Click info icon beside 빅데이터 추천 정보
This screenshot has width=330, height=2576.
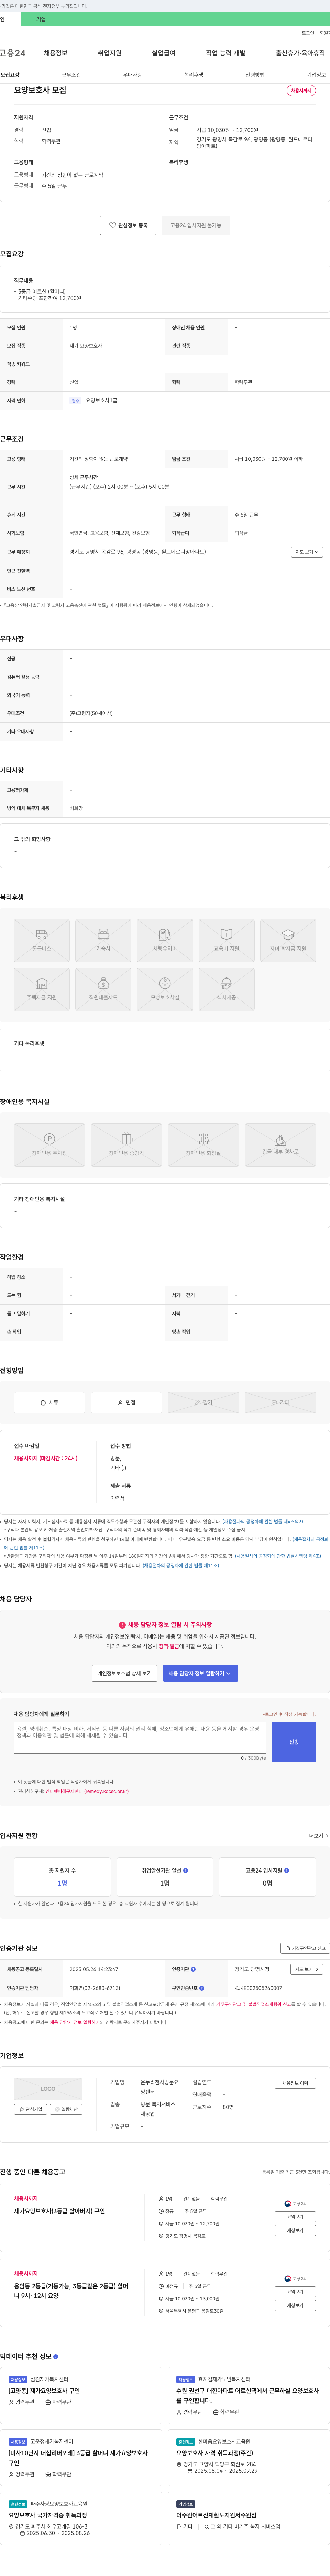click(55, 2357)
